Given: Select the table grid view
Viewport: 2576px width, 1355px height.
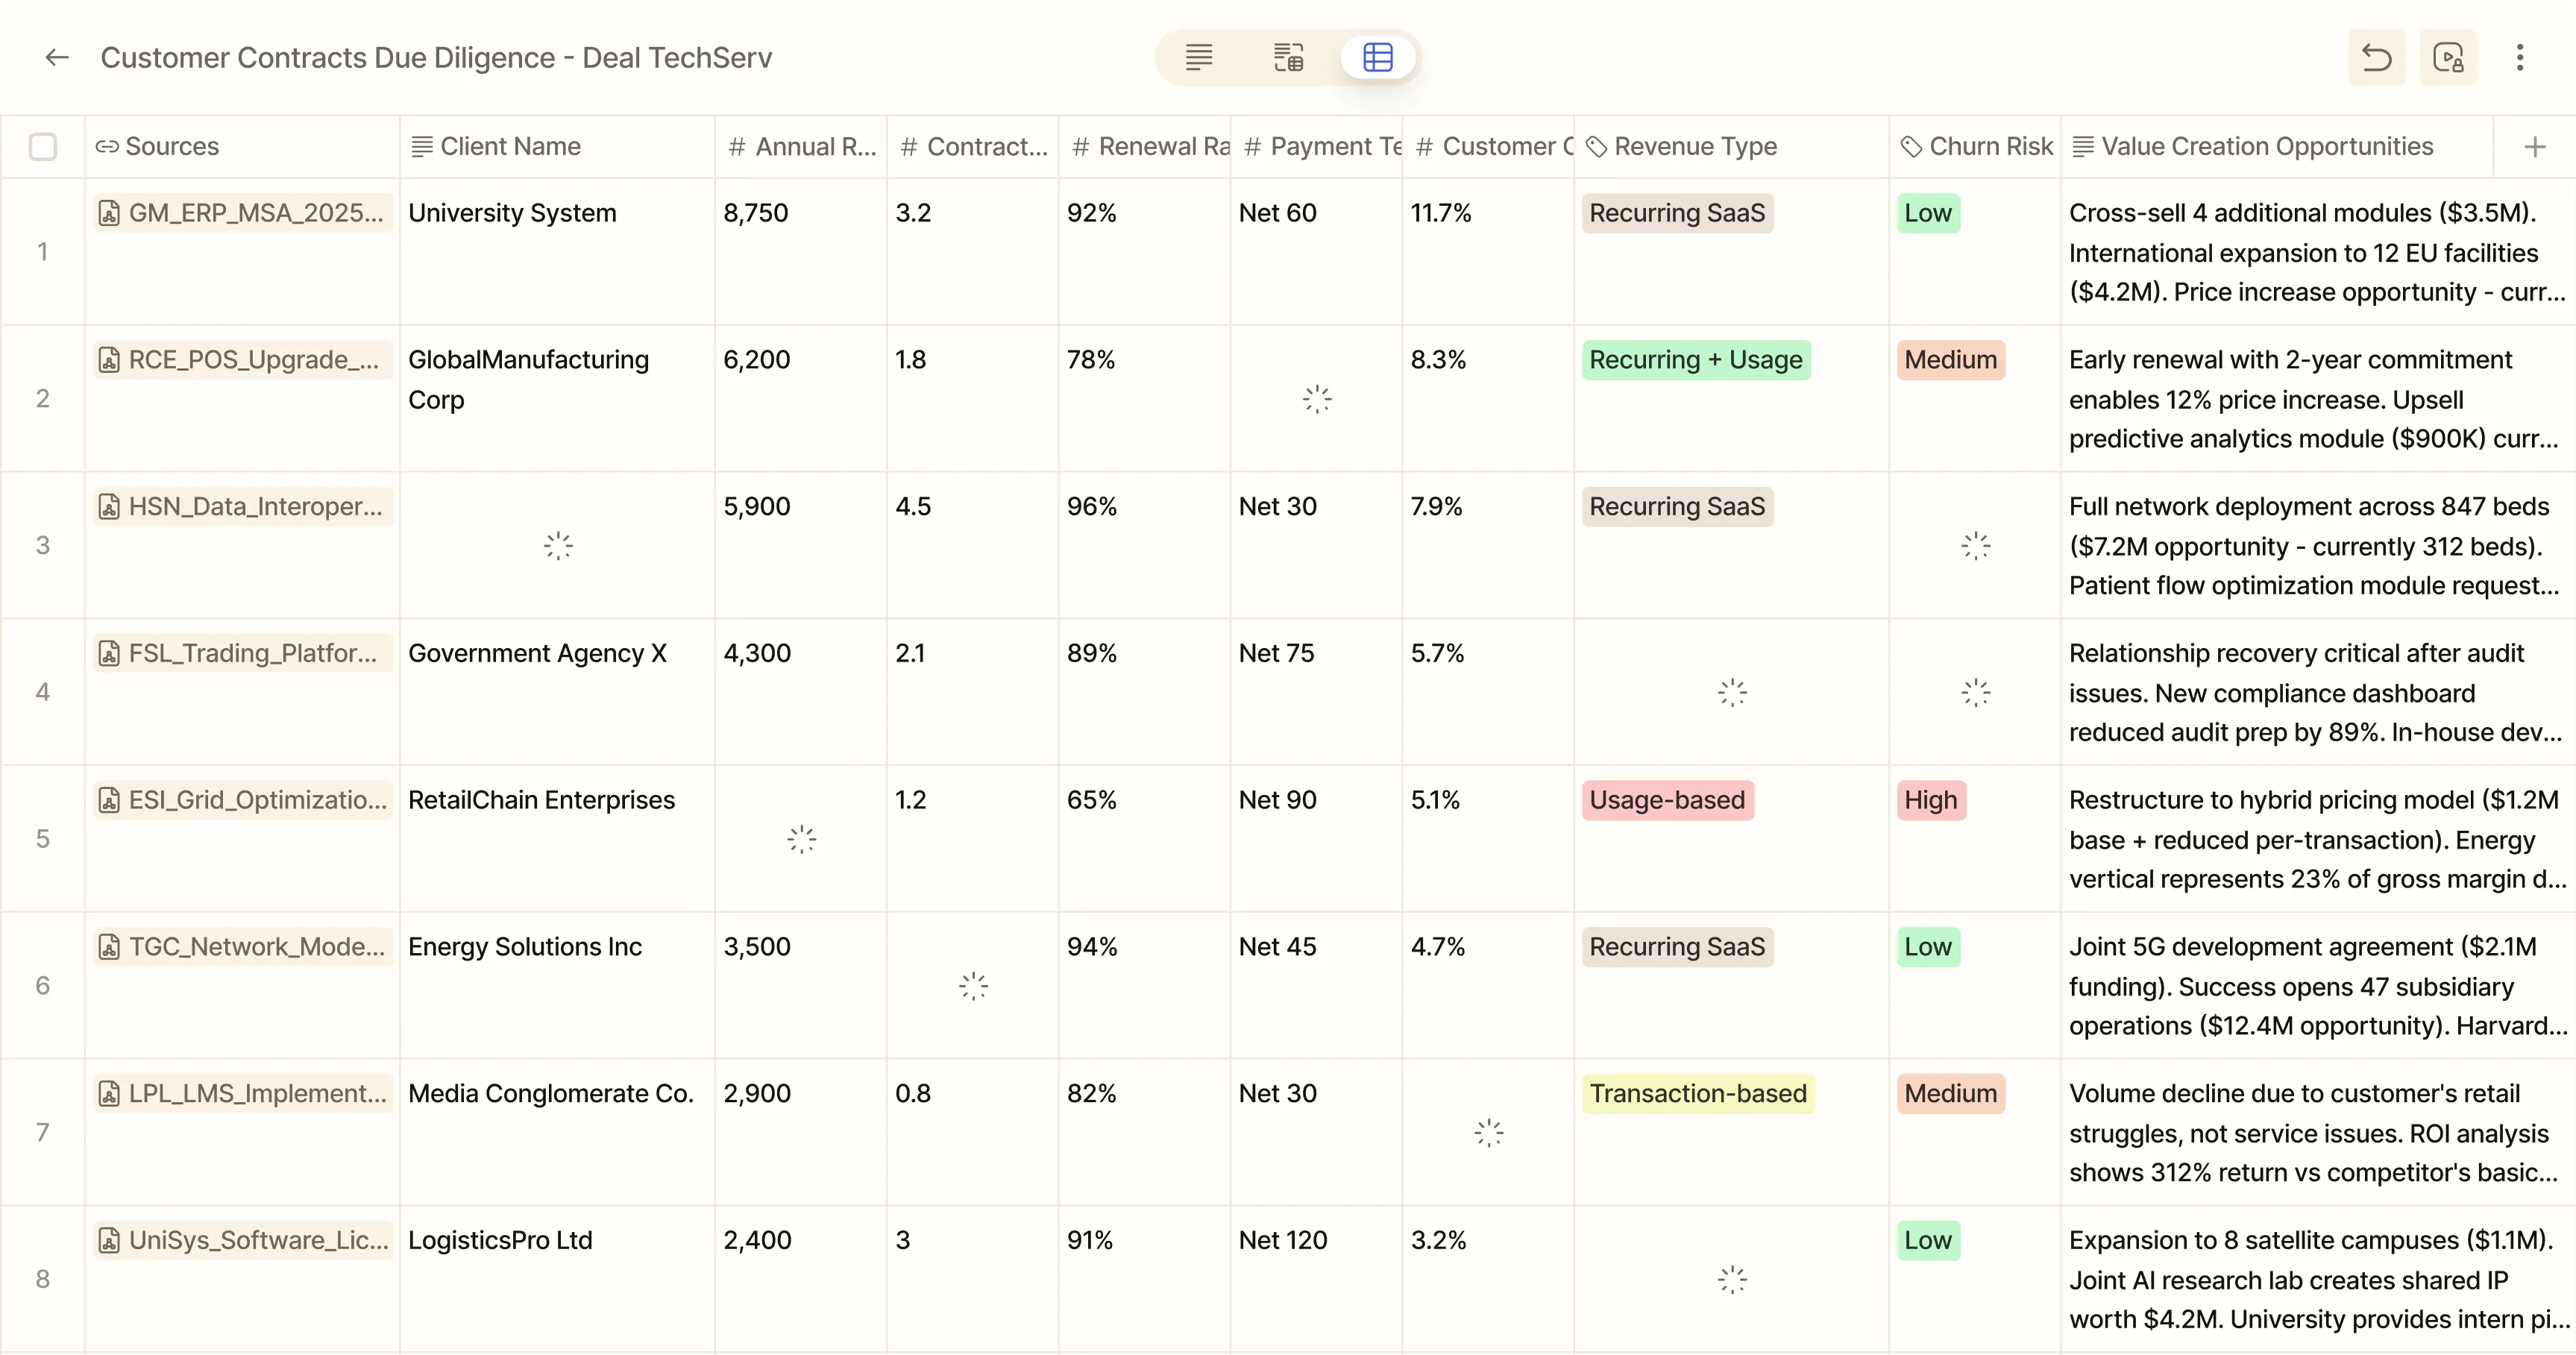Looking at the screenshot, I should pyautogui.click(x=1378, y=58).
